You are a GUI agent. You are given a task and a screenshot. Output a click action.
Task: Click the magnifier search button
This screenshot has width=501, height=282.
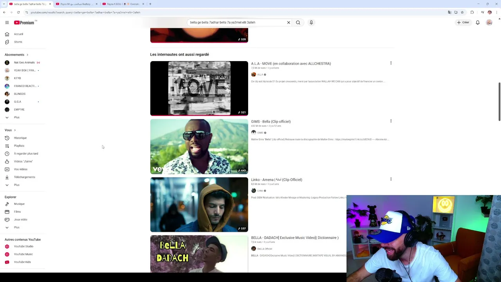coord(298,23)
